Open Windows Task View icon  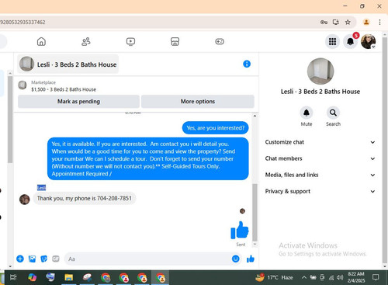point(13,277)
